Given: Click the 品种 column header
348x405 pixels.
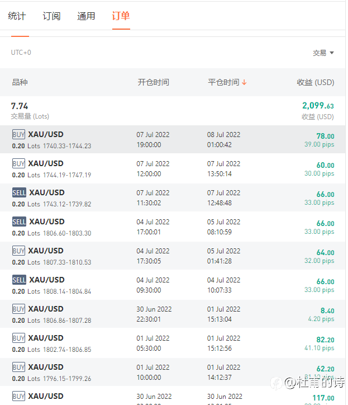Looking at the screenshot, I should coord(20,83).
